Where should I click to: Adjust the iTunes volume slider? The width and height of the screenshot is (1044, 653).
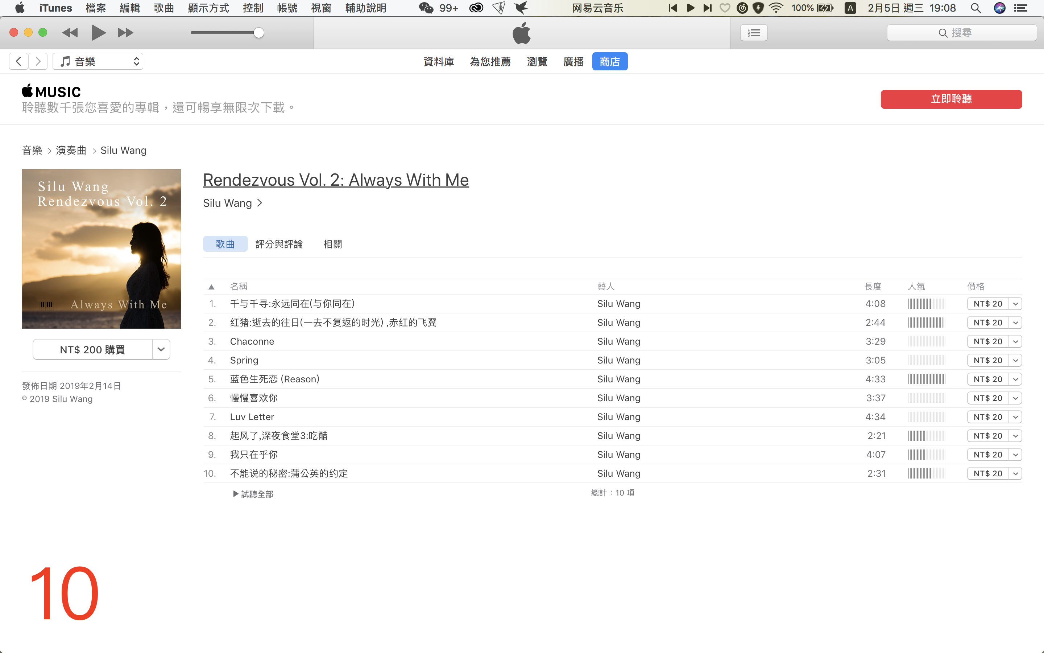pos(227,33)
